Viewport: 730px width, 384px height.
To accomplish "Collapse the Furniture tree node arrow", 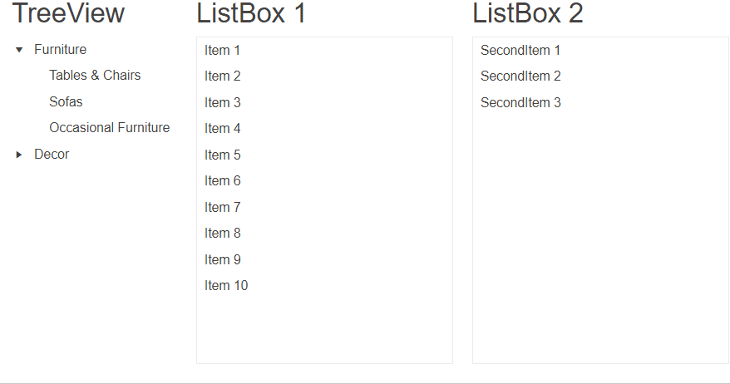I will (x=19, y=50).
